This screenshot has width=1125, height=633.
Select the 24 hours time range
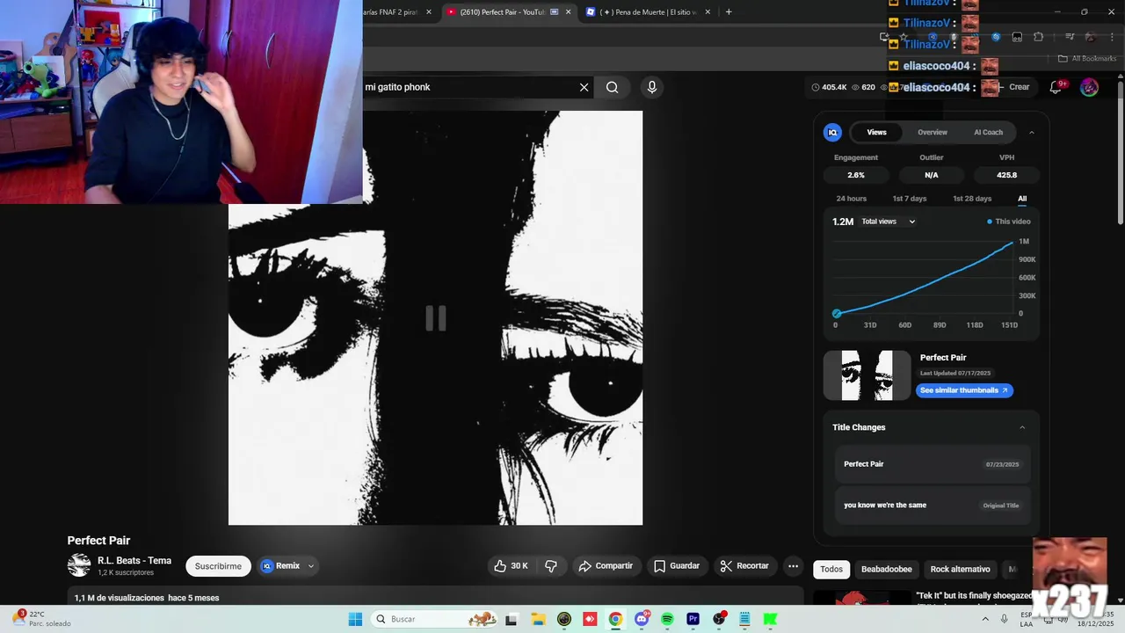851,199
